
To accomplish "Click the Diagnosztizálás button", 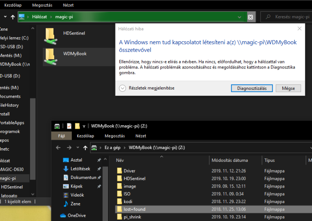I will (252, 88).
